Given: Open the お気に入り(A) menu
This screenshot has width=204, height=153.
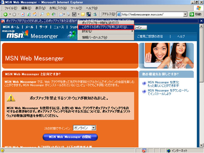Looking at the screenshot, I should 58,8.
